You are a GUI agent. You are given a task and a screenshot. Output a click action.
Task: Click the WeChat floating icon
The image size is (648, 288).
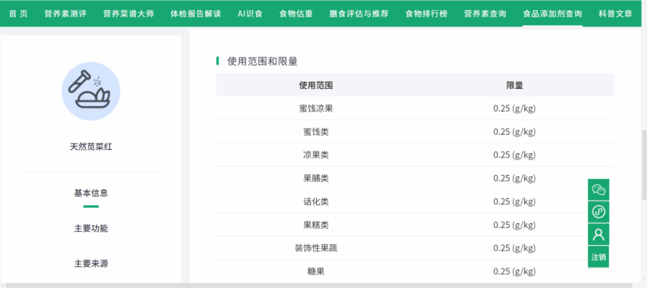598,190
